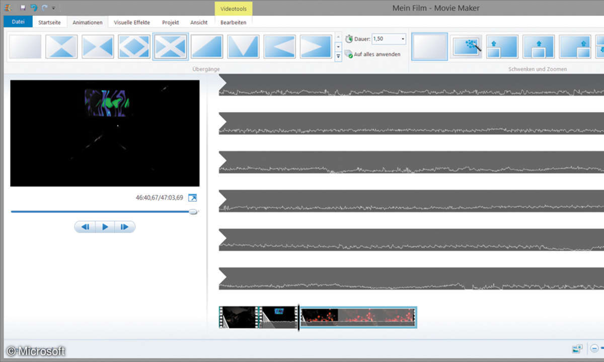Apply the downward V-shaped transition

click(x=243, y=47)
